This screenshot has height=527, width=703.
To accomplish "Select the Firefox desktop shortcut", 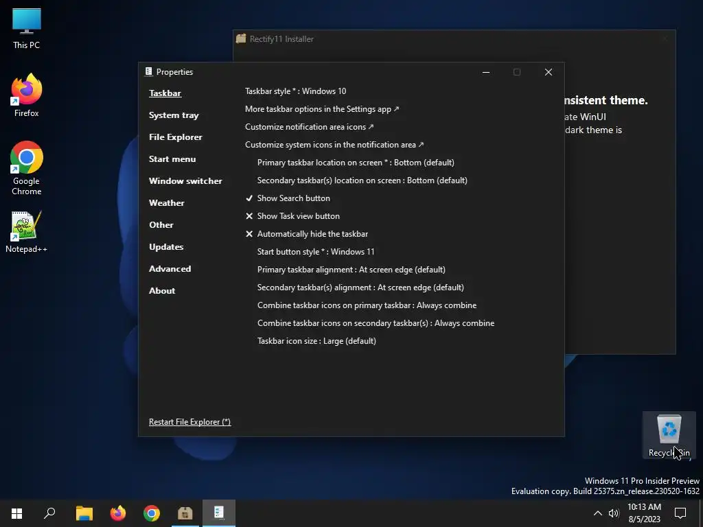I will pyautogui.click(x=27, y=95).
